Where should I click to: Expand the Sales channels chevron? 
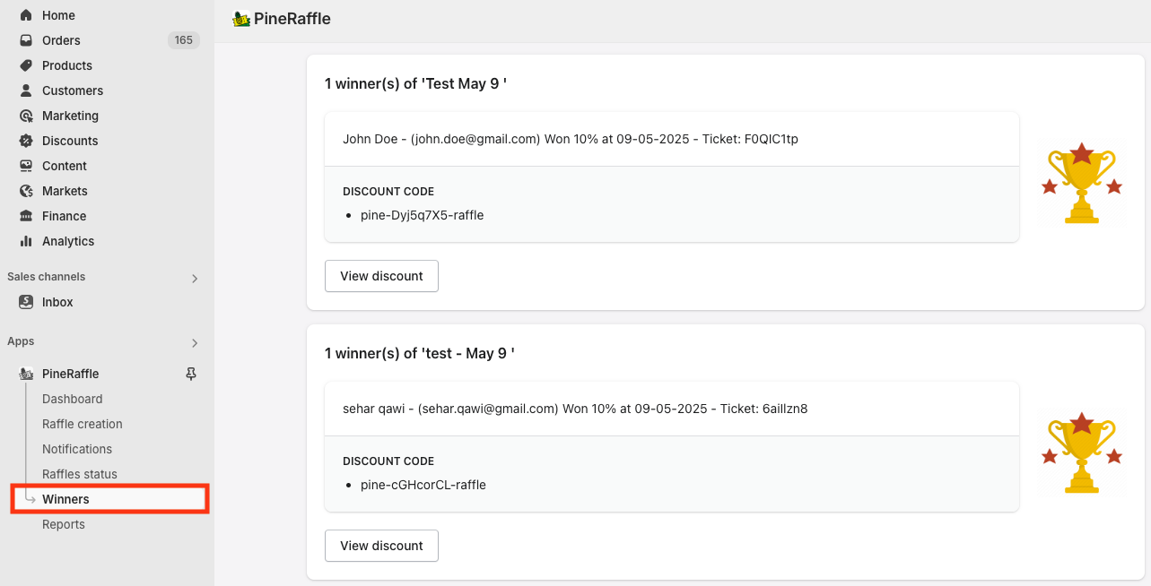point(195,279)
